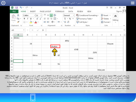Toggle Italic formatting button
Screen dimensions: 136x102
pos(27,19)
